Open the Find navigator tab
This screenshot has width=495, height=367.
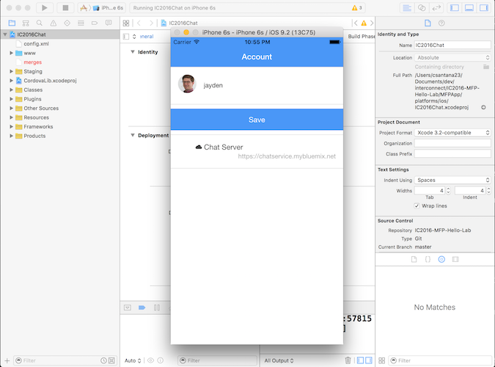click(40, 23)
